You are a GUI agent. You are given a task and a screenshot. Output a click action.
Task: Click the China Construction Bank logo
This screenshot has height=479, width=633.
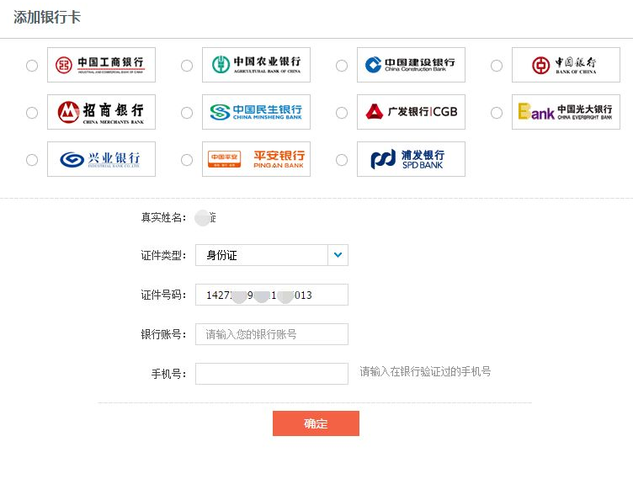pos(411,65)
